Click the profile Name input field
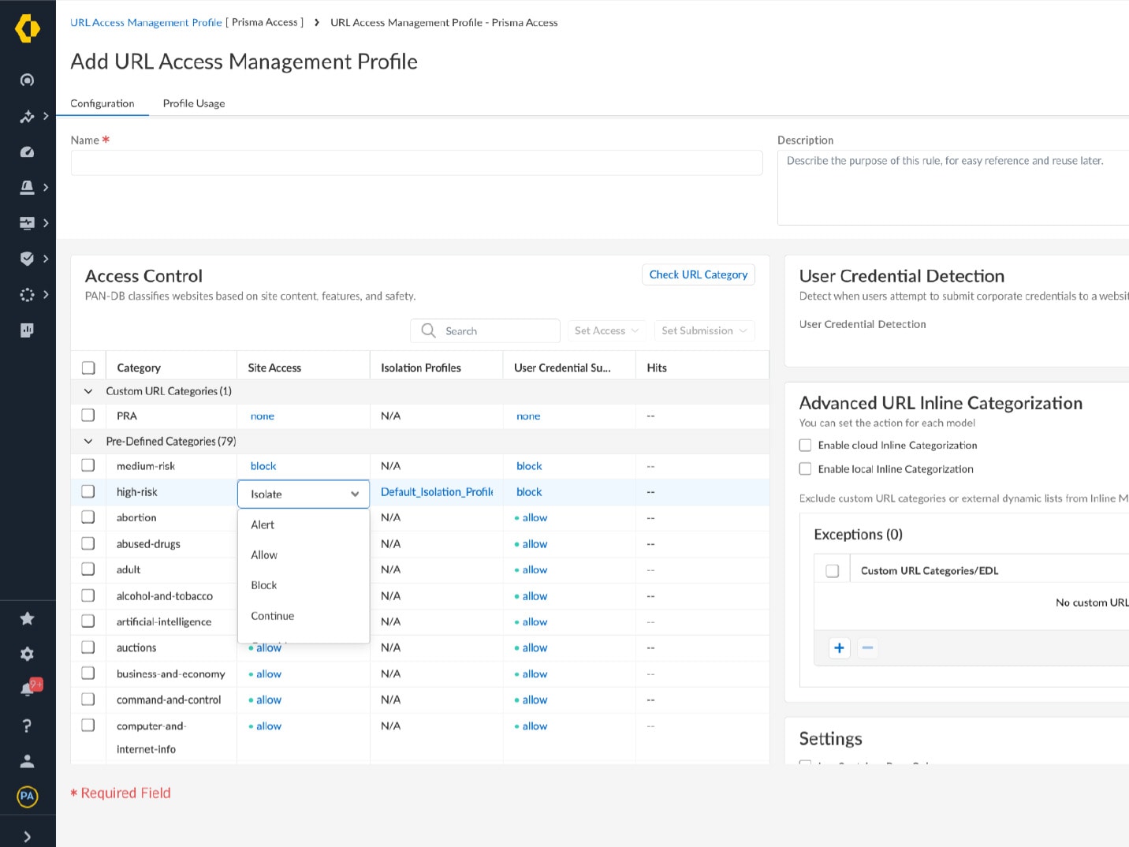 click(x=416, y=163)
